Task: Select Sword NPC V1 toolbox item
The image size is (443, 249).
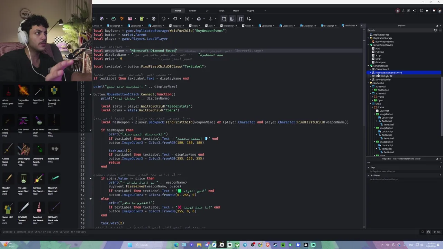Action: 8,213
